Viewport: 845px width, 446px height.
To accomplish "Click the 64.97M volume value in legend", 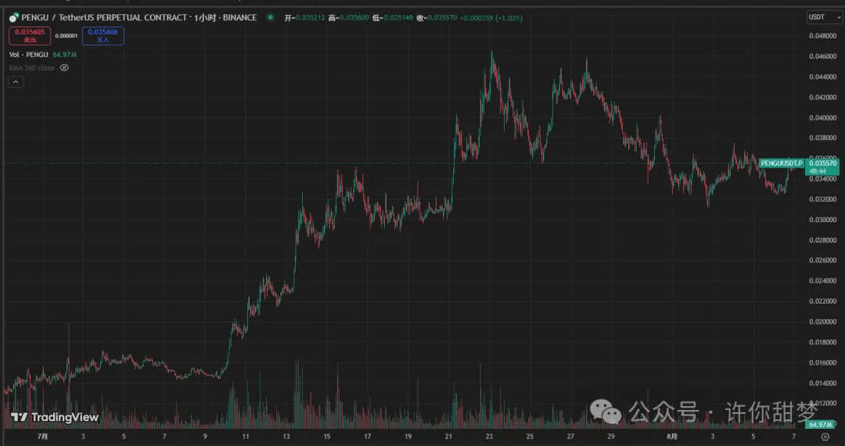I will [x=65, y=55].
